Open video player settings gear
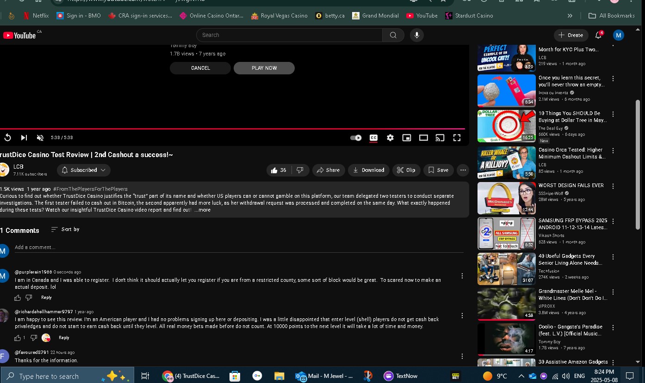Image resolution: width=645 pixels, height=383 pixels. (x=390, y=138)
